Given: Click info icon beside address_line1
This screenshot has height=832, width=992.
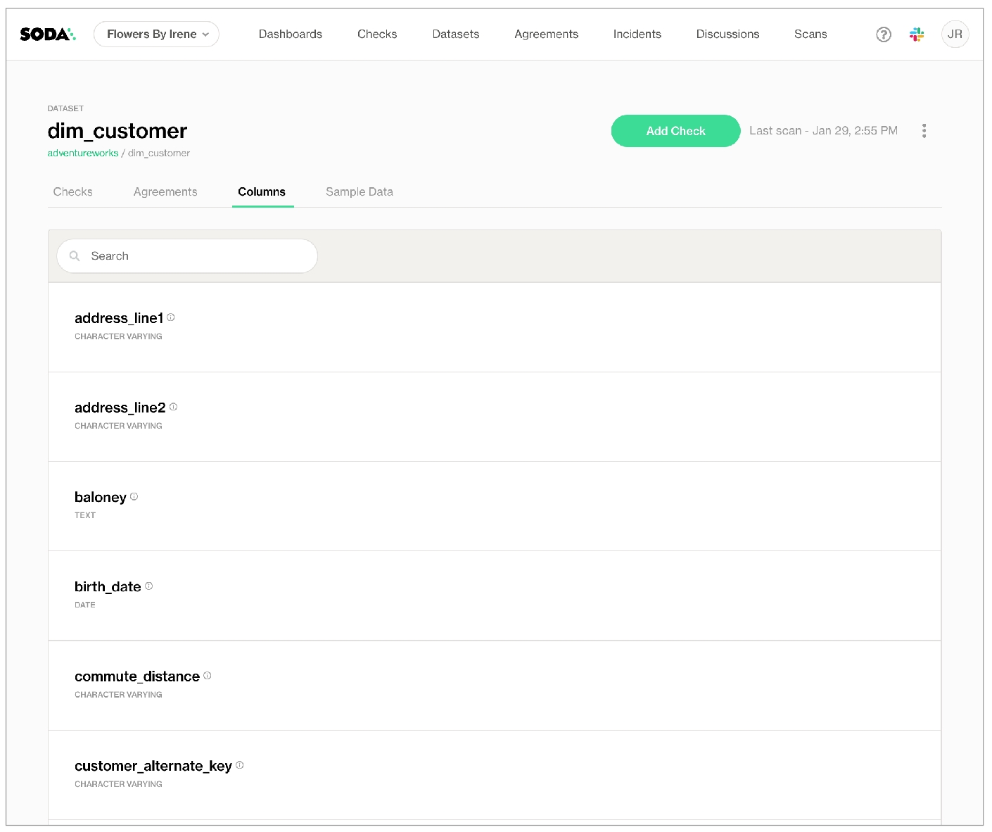Looking at the screenshot, I should click(171, 317).
